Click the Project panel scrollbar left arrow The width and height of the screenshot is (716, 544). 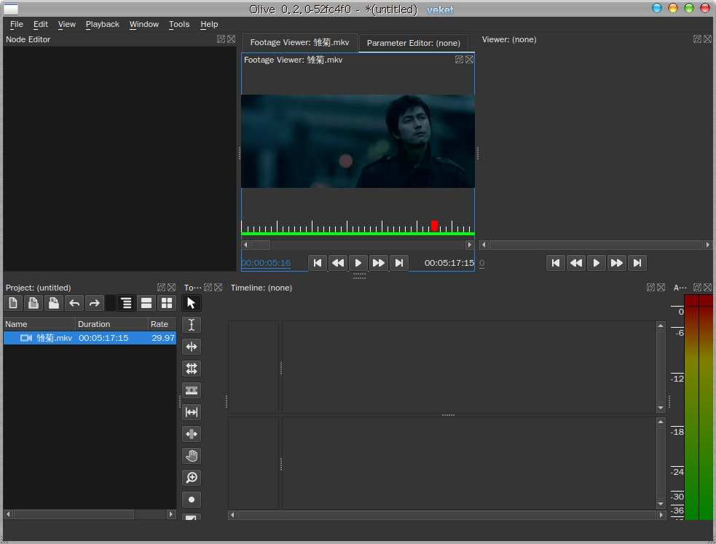point(8,514)
